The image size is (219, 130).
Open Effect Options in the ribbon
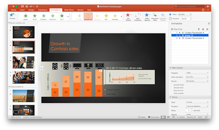click(147, 16)
